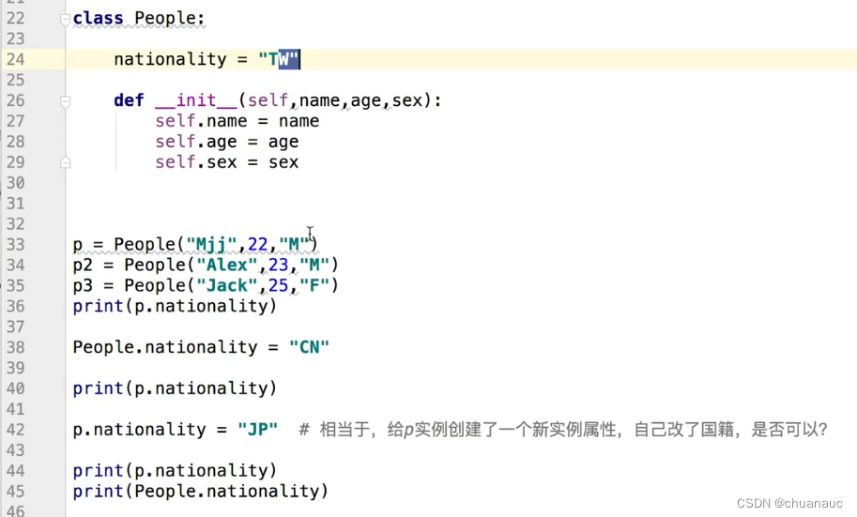Viewport: 857px width, 517px height.
Task: Click the Chinese comment on line 42
Action: (x=563, y=430)
